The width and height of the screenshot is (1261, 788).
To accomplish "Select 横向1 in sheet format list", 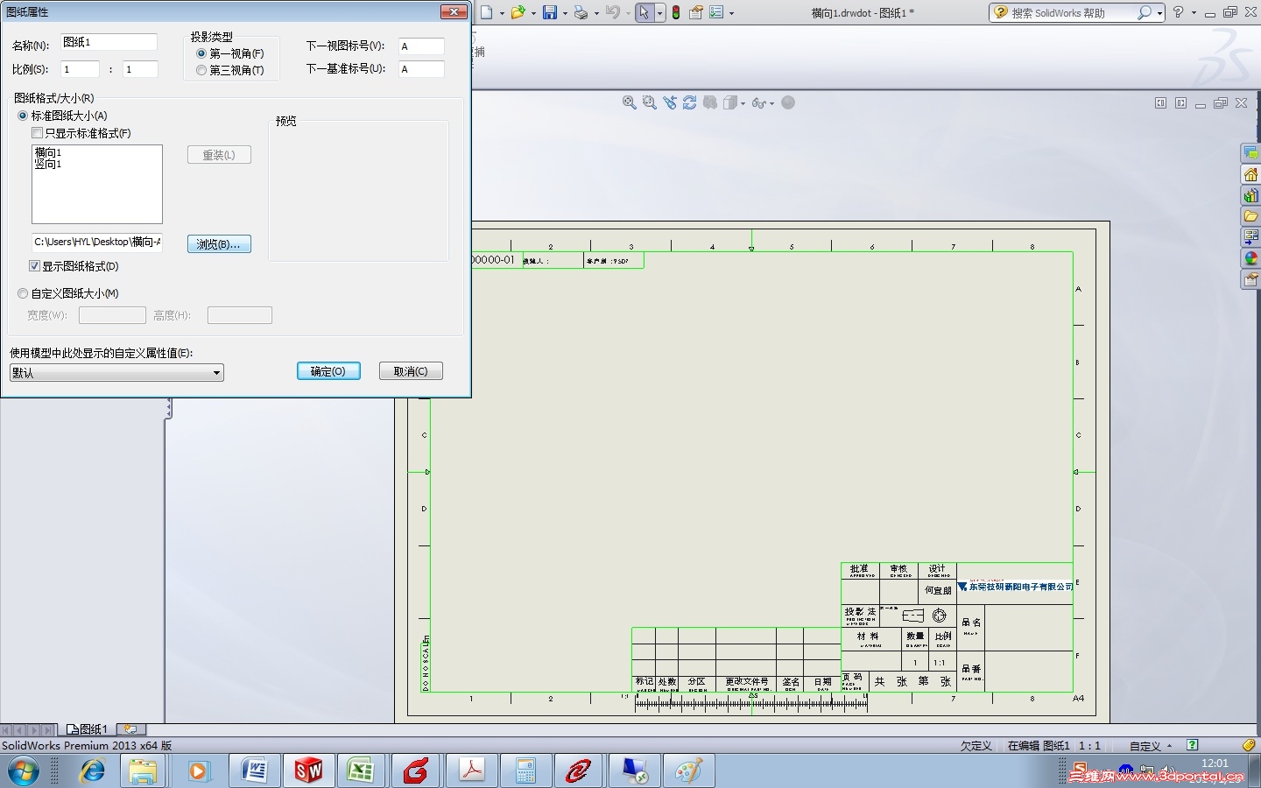I will (x=48, y=152).
